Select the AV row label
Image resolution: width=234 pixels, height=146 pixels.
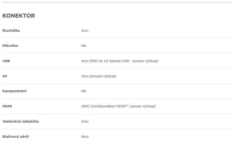click(5, 76)
